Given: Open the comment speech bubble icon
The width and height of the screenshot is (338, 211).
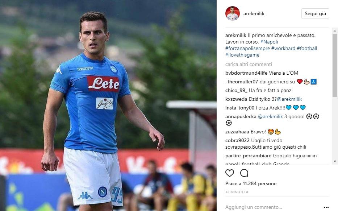Looking at the screenshot, I should (x=244, y=173).
